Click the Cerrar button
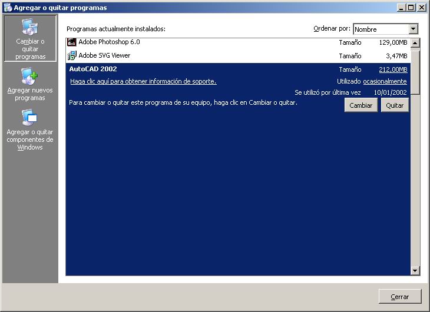The height and width of the screenshot is (312, 430). tap(400, 297)
